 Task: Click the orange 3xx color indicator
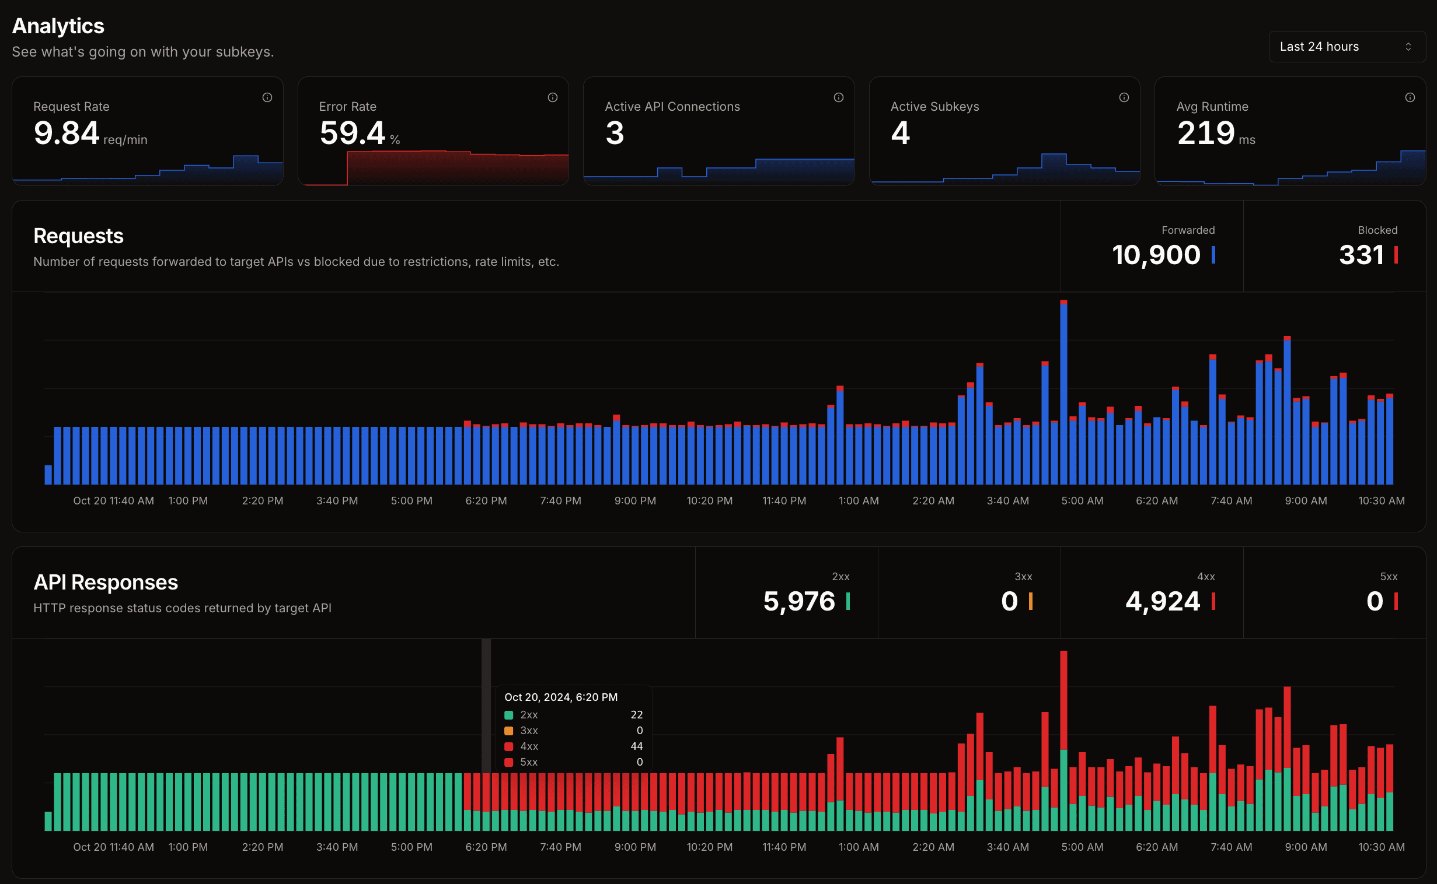coord(1031,601)
